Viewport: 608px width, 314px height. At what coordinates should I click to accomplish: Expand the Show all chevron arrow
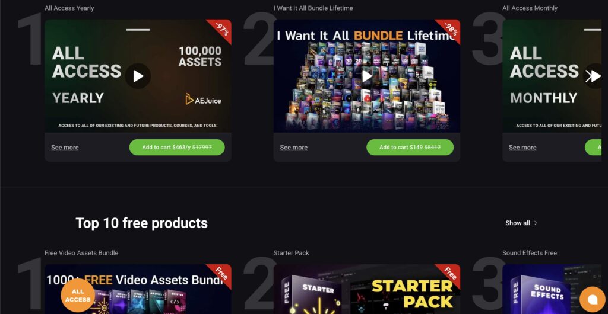(x=536, y=223)
